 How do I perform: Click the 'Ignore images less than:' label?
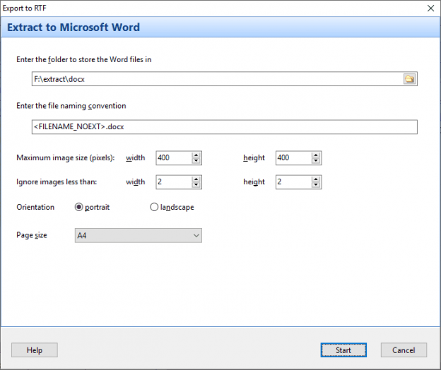point(57,182)
